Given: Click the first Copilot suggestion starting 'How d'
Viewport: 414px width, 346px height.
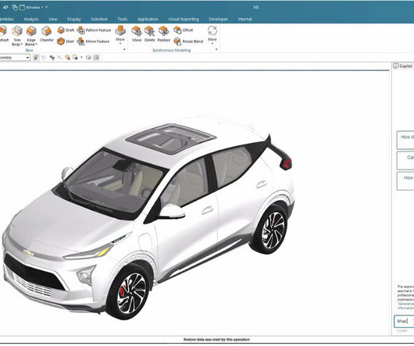Looking at the screenshot, I should pyautogui.click(x=405, y=140).
